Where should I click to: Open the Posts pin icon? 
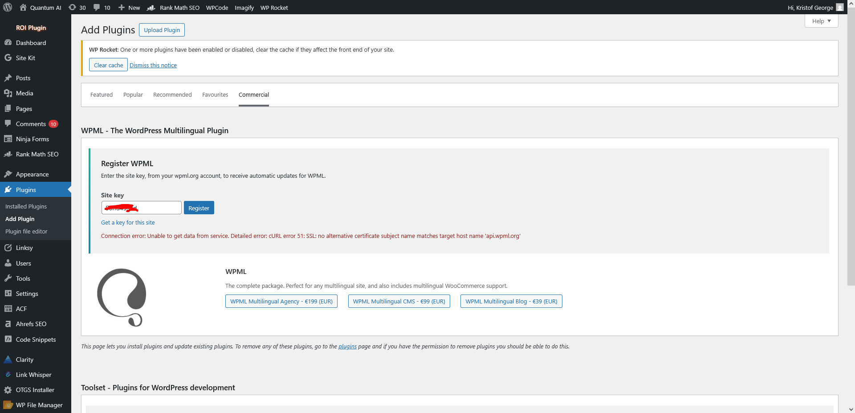(x=8, y=78)
